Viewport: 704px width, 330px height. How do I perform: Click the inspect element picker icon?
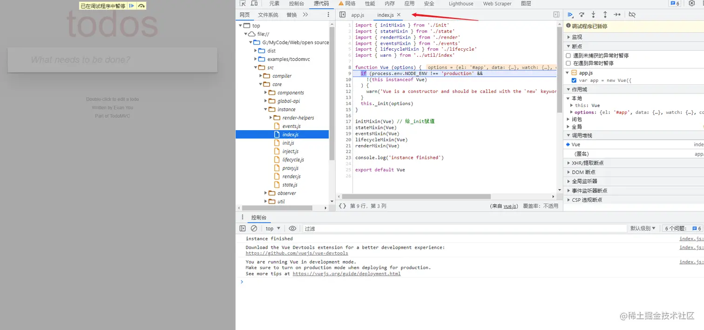coord(243,3)
